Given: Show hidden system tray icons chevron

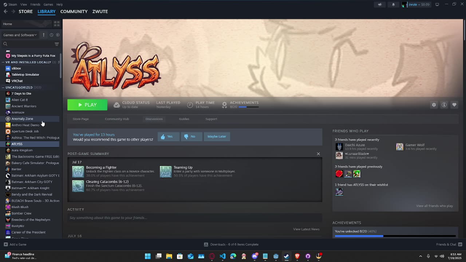Looking at the screenshot, I should pyautogui.click(x=420, y=256).
